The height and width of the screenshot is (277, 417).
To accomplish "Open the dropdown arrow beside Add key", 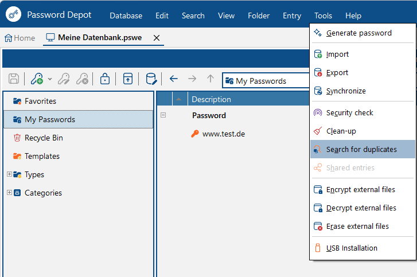I will (50, 79).
